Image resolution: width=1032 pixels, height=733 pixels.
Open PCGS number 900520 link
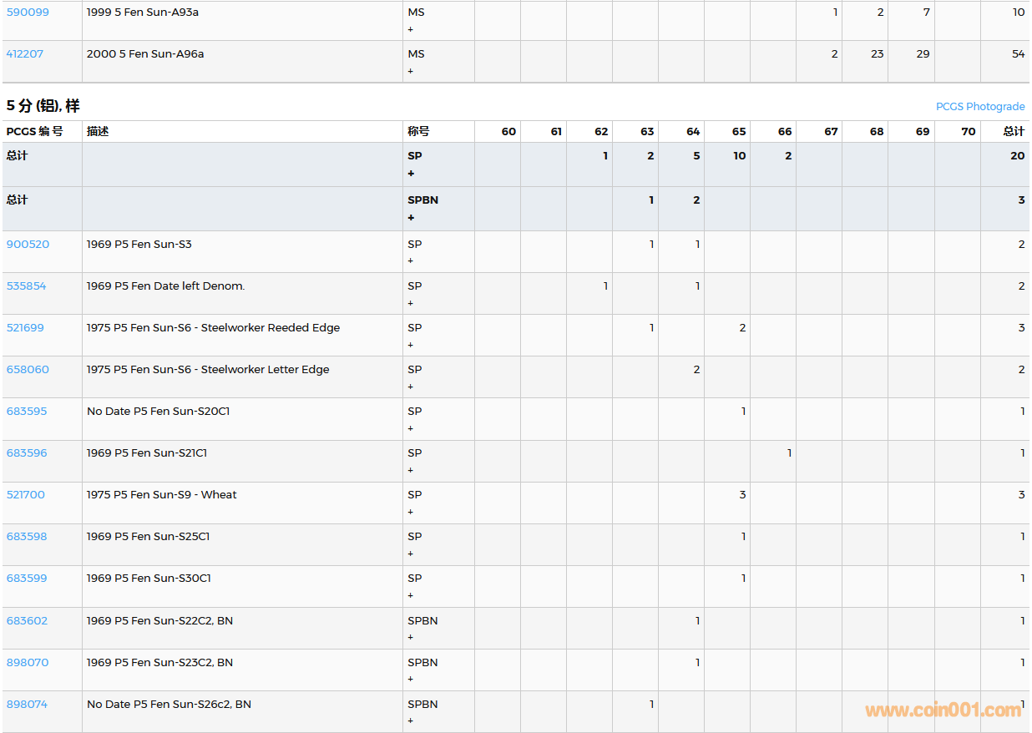tap(28, 245)
